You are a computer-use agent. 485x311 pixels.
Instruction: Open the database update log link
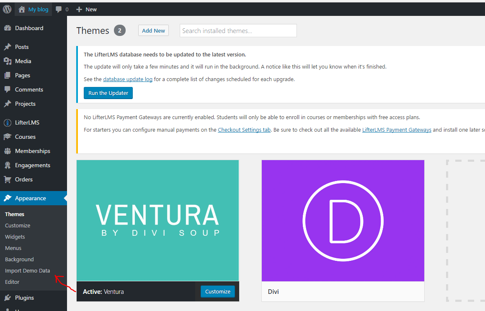click(128, 79)
